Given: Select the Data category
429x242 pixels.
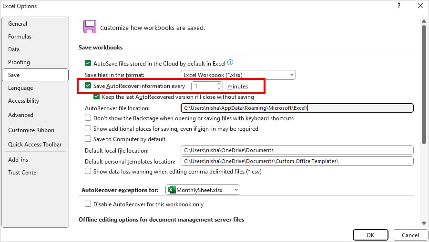Looking at the screenshot, I should pyautogui.click(x=35, y=49).
